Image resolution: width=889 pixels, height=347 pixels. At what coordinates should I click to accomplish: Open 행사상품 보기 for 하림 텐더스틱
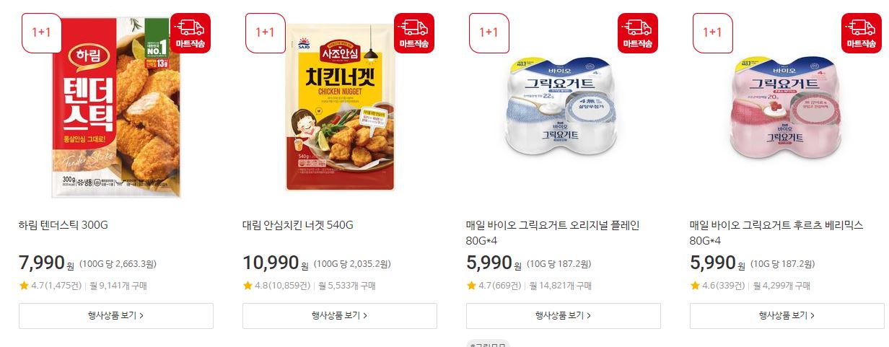point(116,316)
